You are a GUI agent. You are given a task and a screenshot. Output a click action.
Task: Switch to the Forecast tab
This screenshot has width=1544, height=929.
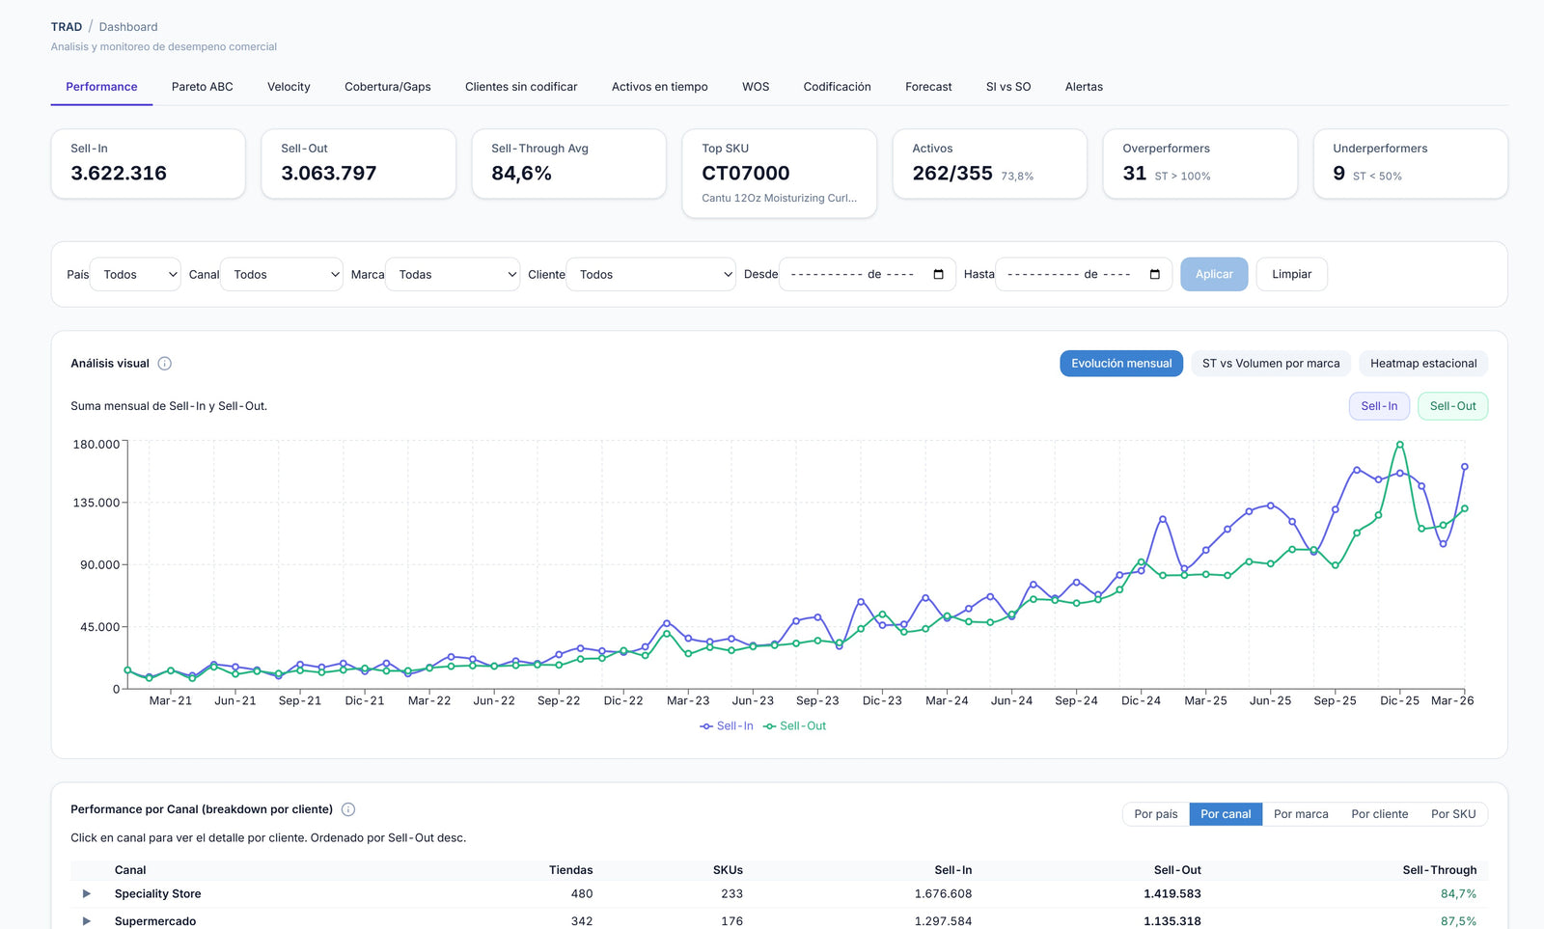pos(928,87)
